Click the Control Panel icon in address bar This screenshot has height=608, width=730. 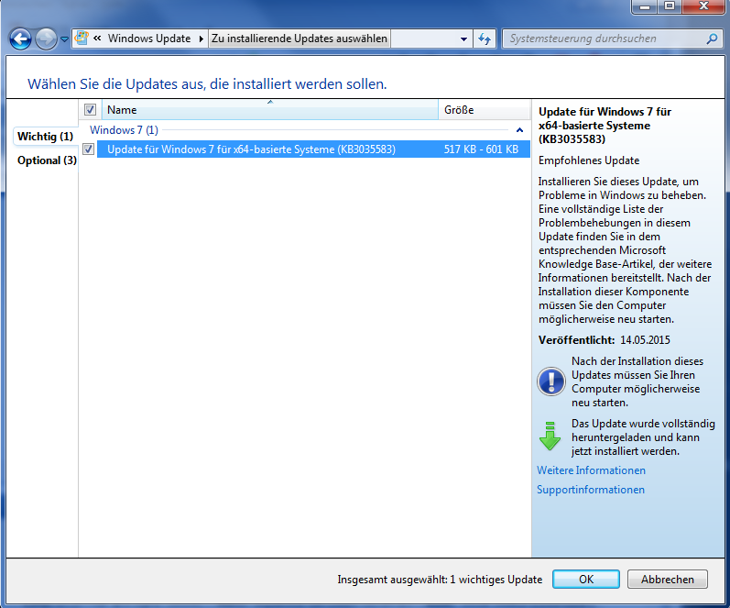click(x=82, y=39)
